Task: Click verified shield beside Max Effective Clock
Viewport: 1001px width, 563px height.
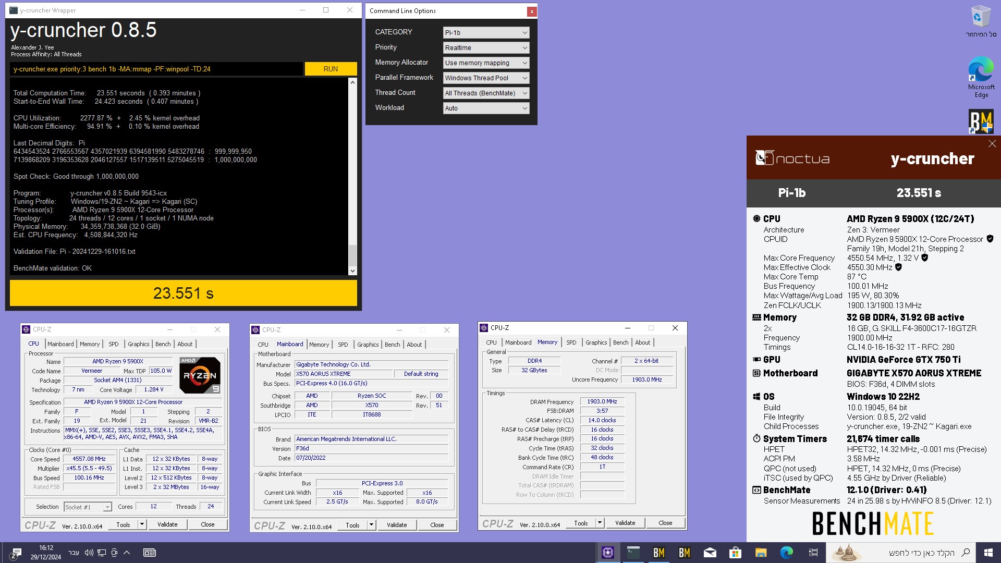Action: (x=899, y=267)
